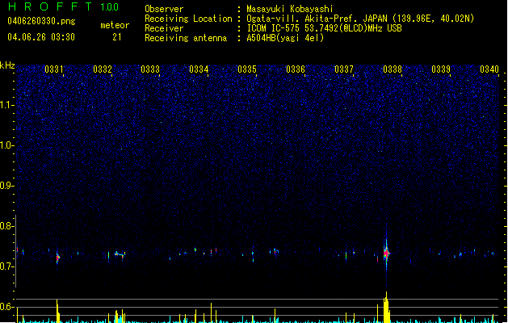The height and width of the screenshot is (323, 508).
Task: Click the curved echo trace after 0332
Action: tap(120, 254)
